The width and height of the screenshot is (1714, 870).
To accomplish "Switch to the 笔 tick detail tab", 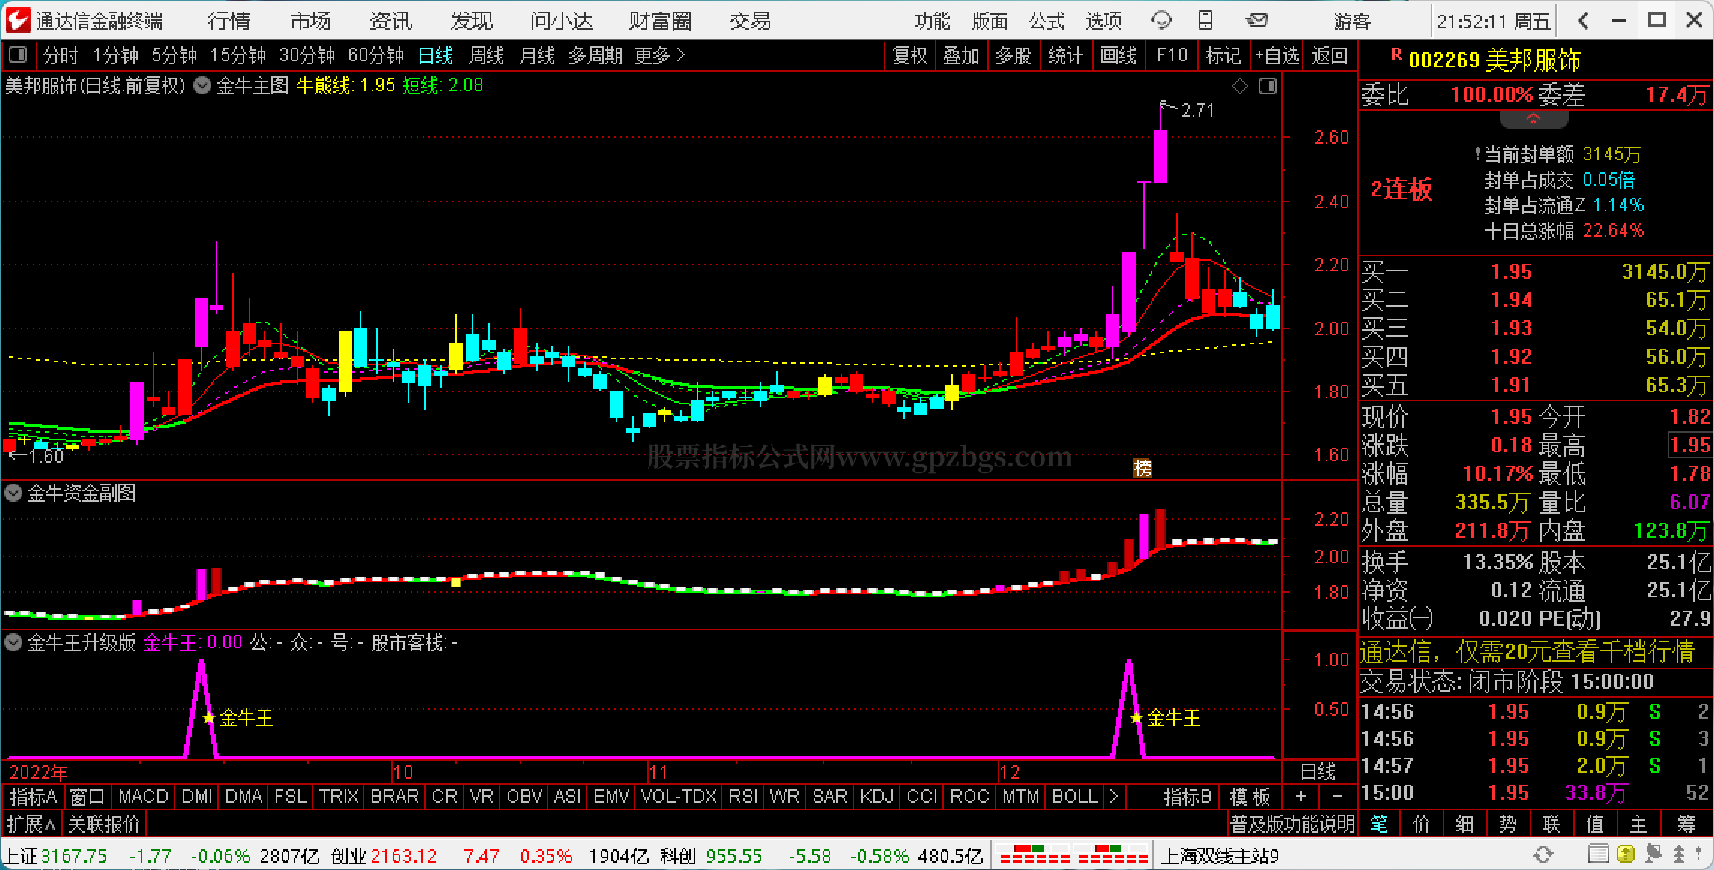I will pyautogui.click(x=1378, y=824).
